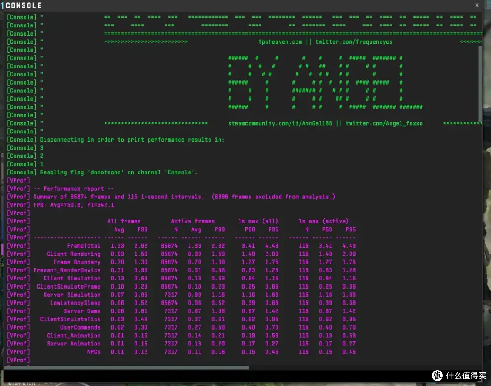Click the 'NPCs' row label
Image resolution: width=491 pixels, height=386 pixels.
click(94, 351)
